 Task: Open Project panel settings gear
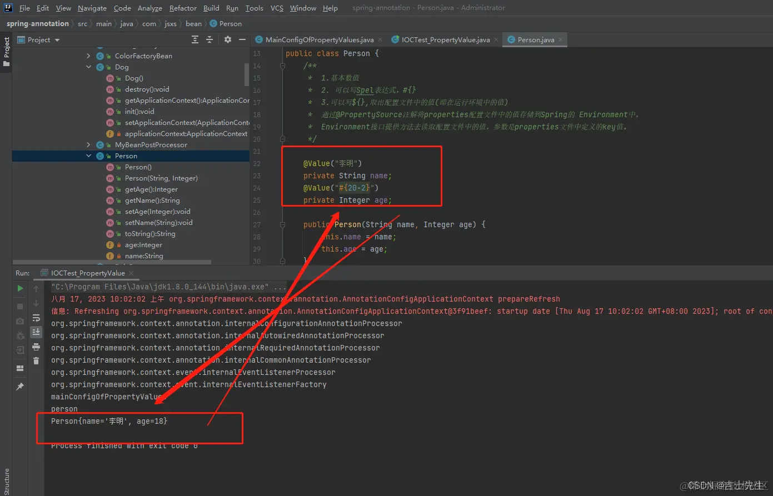pyautogui.click(x=227, y=39)
